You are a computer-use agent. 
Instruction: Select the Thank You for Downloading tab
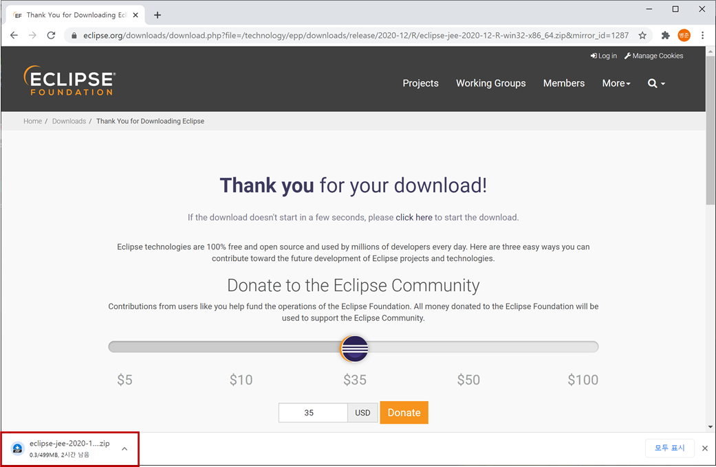click(x=76, y=15)
